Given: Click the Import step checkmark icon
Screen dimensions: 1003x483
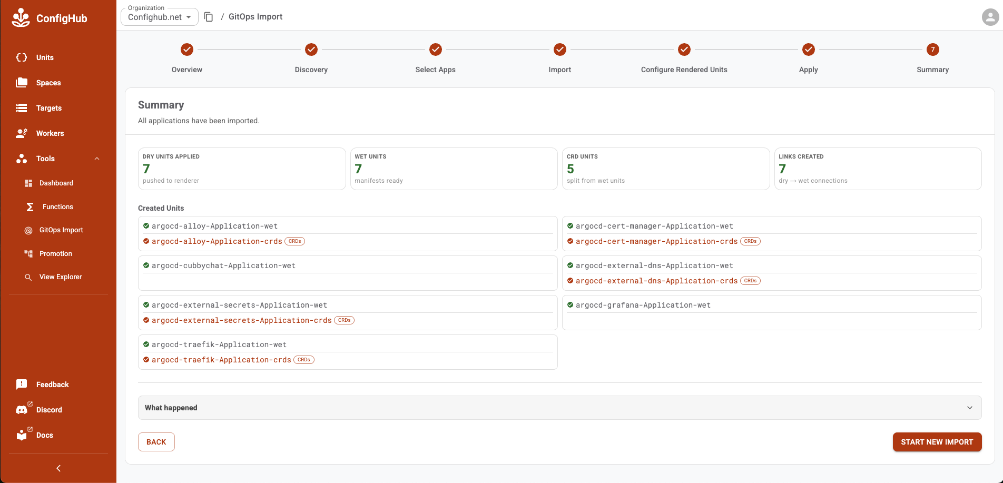Looking at the screenshot, I should point(560,50).
